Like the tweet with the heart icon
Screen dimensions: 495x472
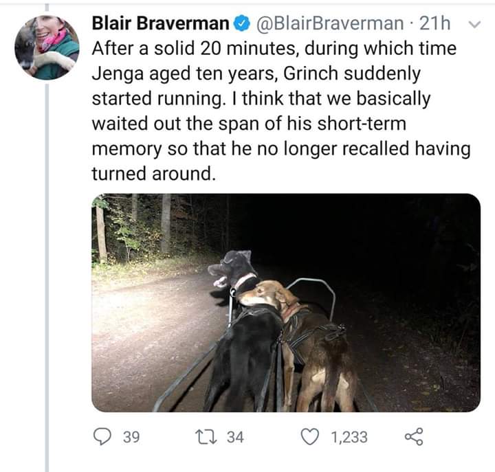pyautogui.click(x=311, y=436)
